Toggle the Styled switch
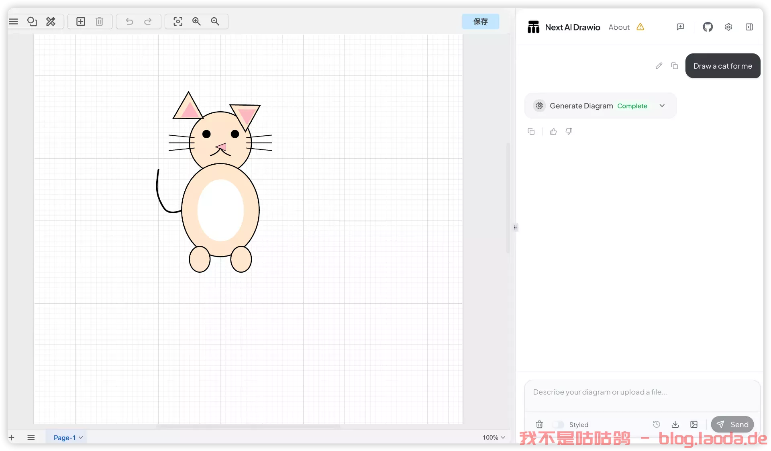Image resolution: width=771 pixels, height=451 pixels. point(558,424)
